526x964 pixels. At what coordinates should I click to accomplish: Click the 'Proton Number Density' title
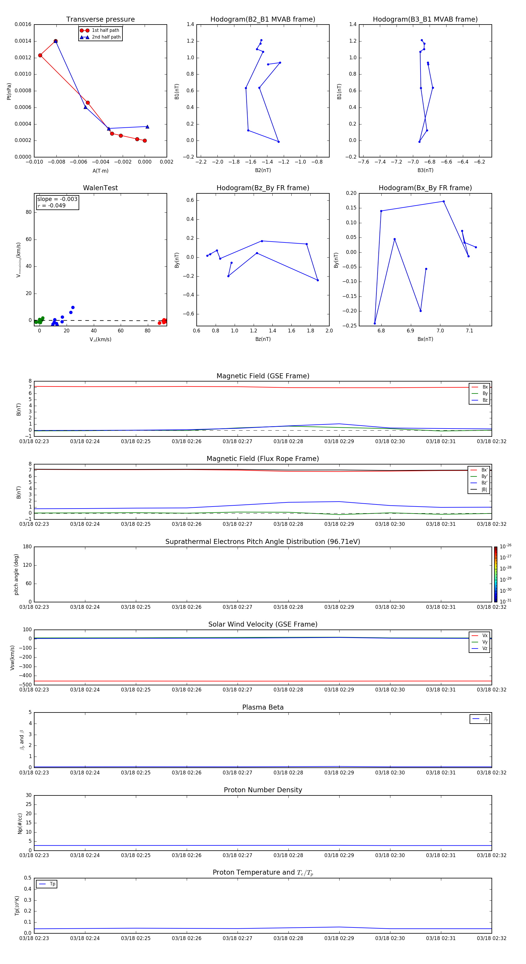263,790
